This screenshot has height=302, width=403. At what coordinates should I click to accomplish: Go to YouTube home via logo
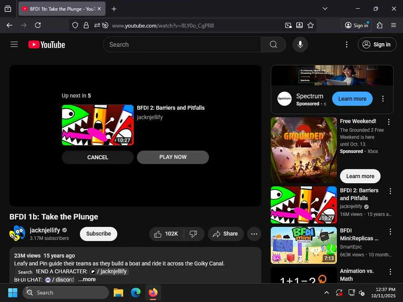tap(46, 45)
